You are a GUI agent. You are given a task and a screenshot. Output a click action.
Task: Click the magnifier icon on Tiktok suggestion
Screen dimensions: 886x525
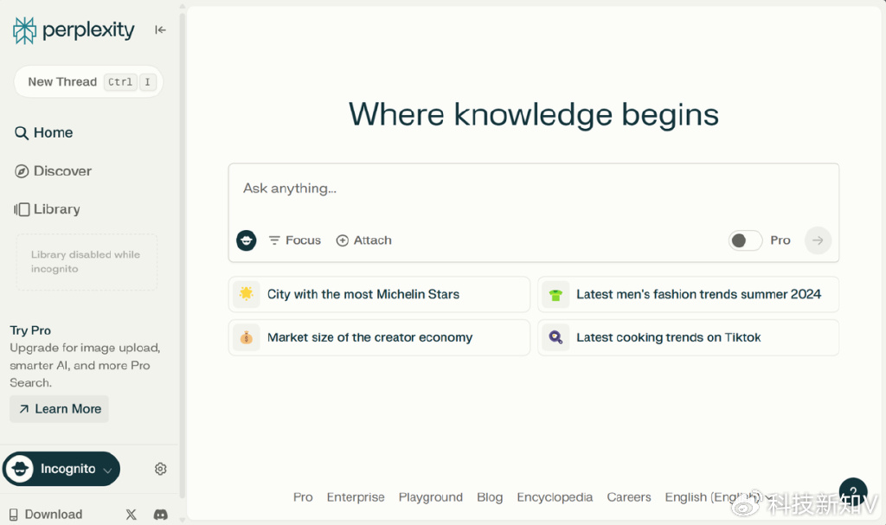click(x=555, y=337)
